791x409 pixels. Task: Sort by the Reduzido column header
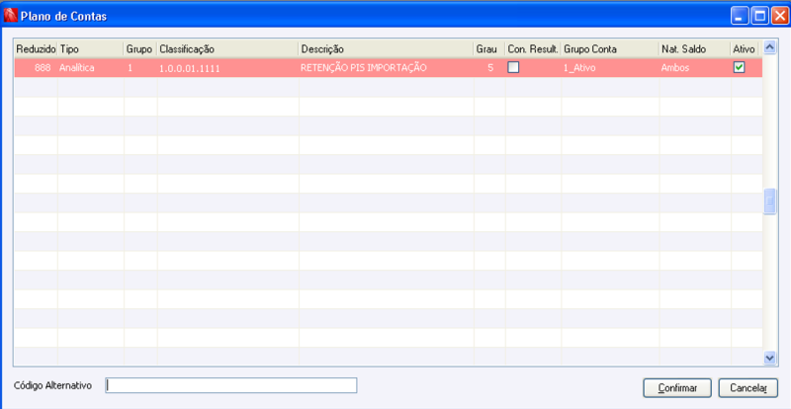coord(36,49)
